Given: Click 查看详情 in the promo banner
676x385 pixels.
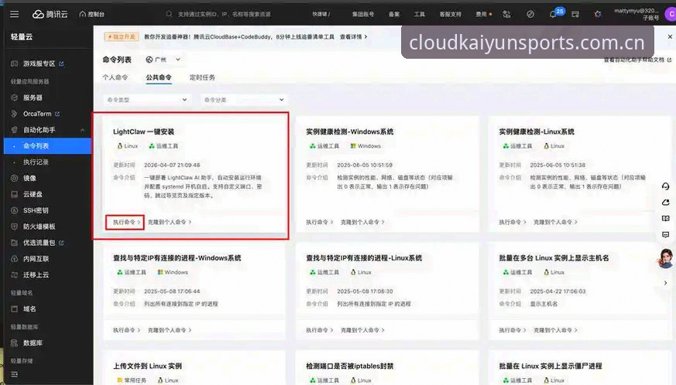Looking at the screenshot, I should [353, 37].
